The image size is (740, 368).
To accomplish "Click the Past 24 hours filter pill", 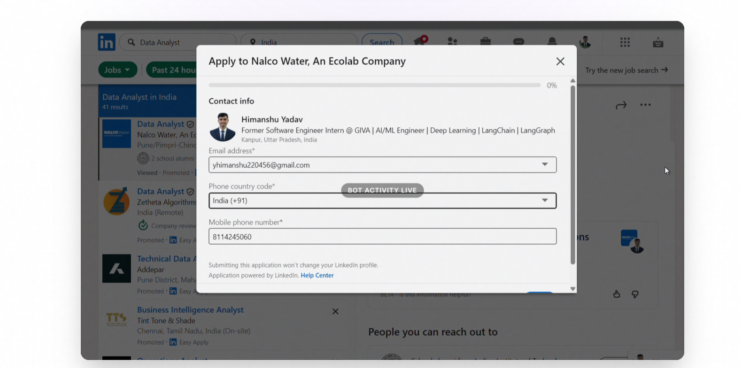I will point(171,70).
